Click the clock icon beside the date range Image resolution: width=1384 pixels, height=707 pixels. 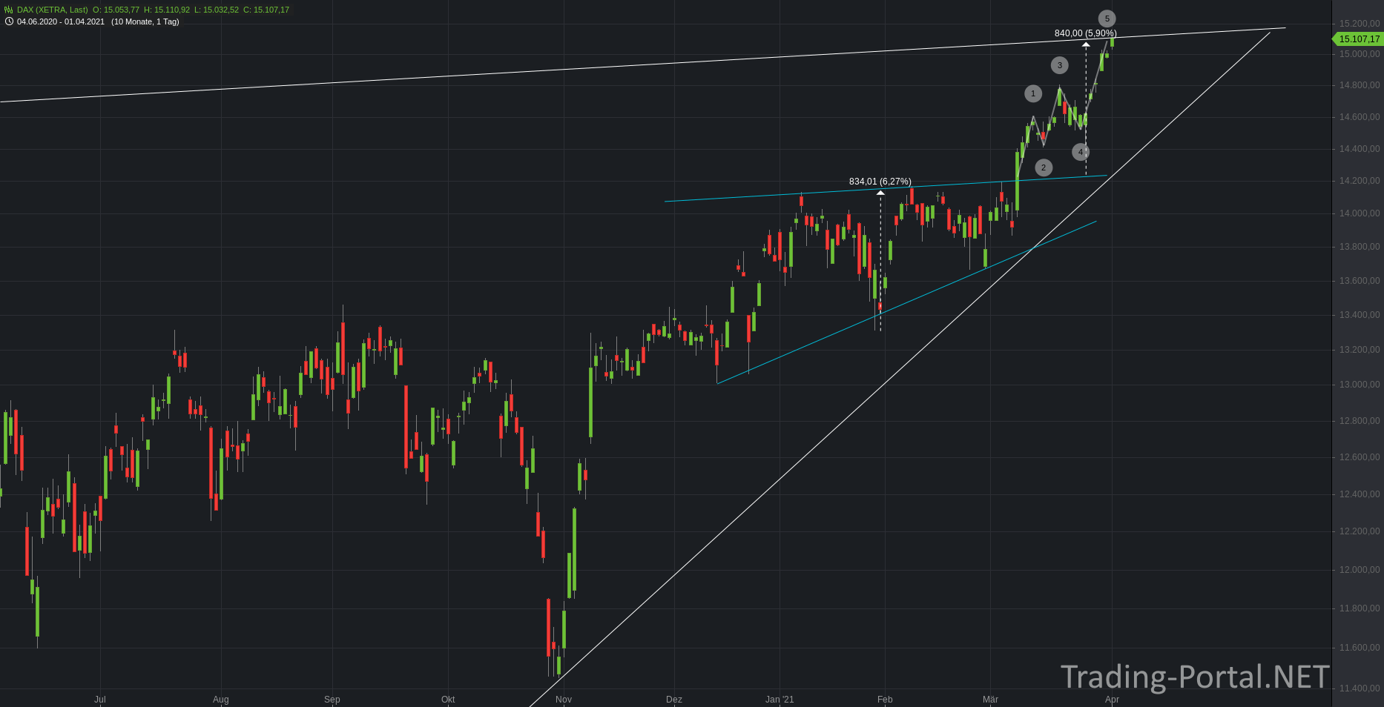pyautogui.click(x=9, y=21)
